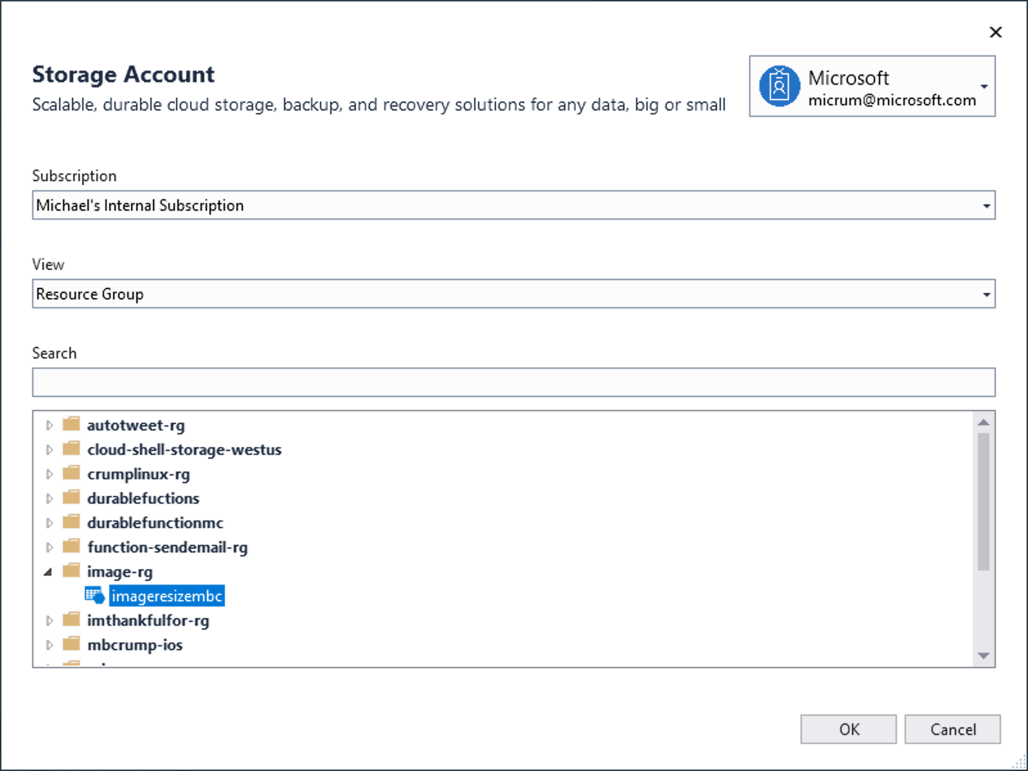
Task: Open the View dropdown
Action: (x=986, y=294)
